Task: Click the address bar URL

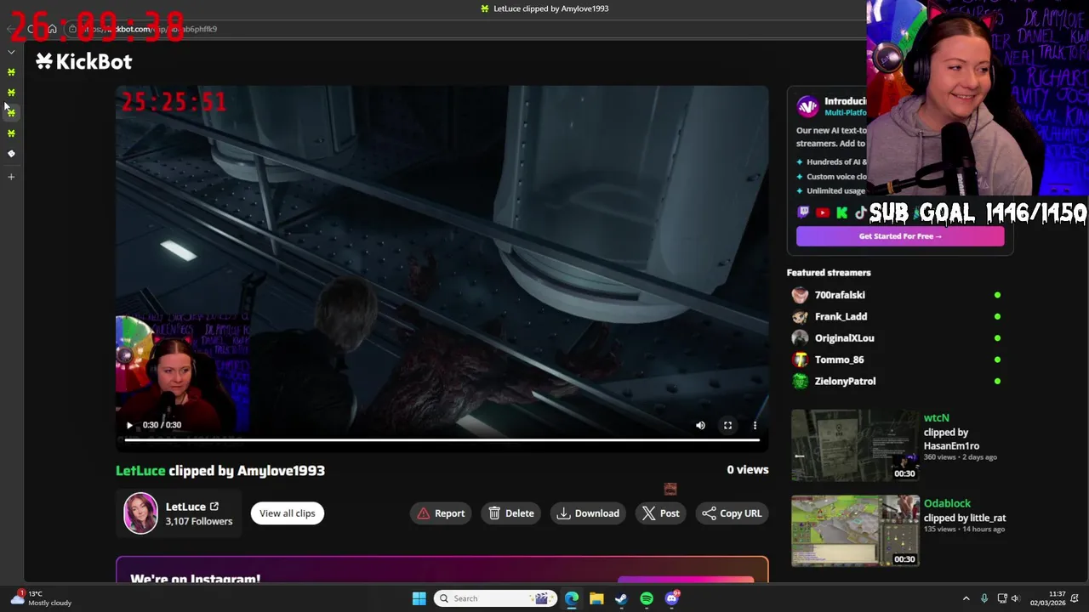Action: 149,29
